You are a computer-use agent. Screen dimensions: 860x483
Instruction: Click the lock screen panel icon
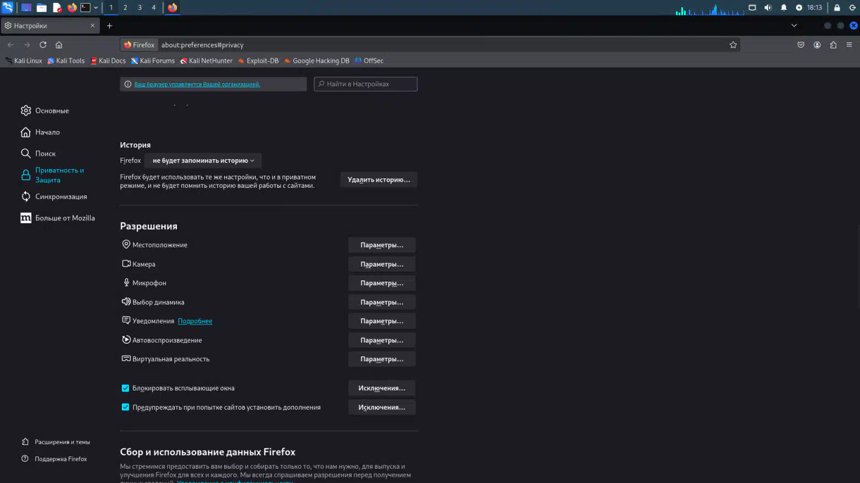[x=837, y=8]
